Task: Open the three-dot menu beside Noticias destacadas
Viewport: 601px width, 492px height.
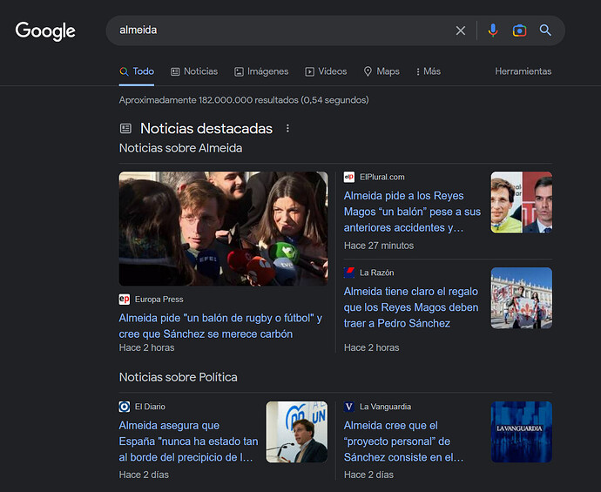Action: point(287,128)
